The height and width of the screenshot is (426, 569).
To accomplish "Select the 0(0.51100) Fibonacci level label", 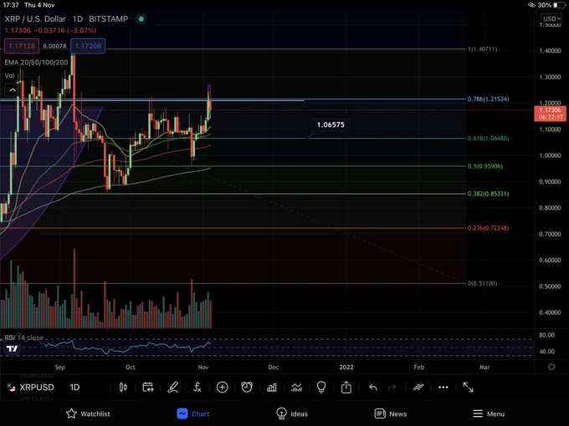I will 482,283.
